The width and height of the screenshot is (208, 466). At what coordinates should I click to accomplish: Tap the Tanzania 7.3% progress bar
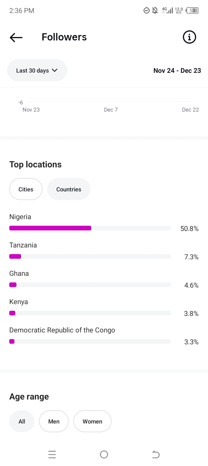[x=90, y=256]
